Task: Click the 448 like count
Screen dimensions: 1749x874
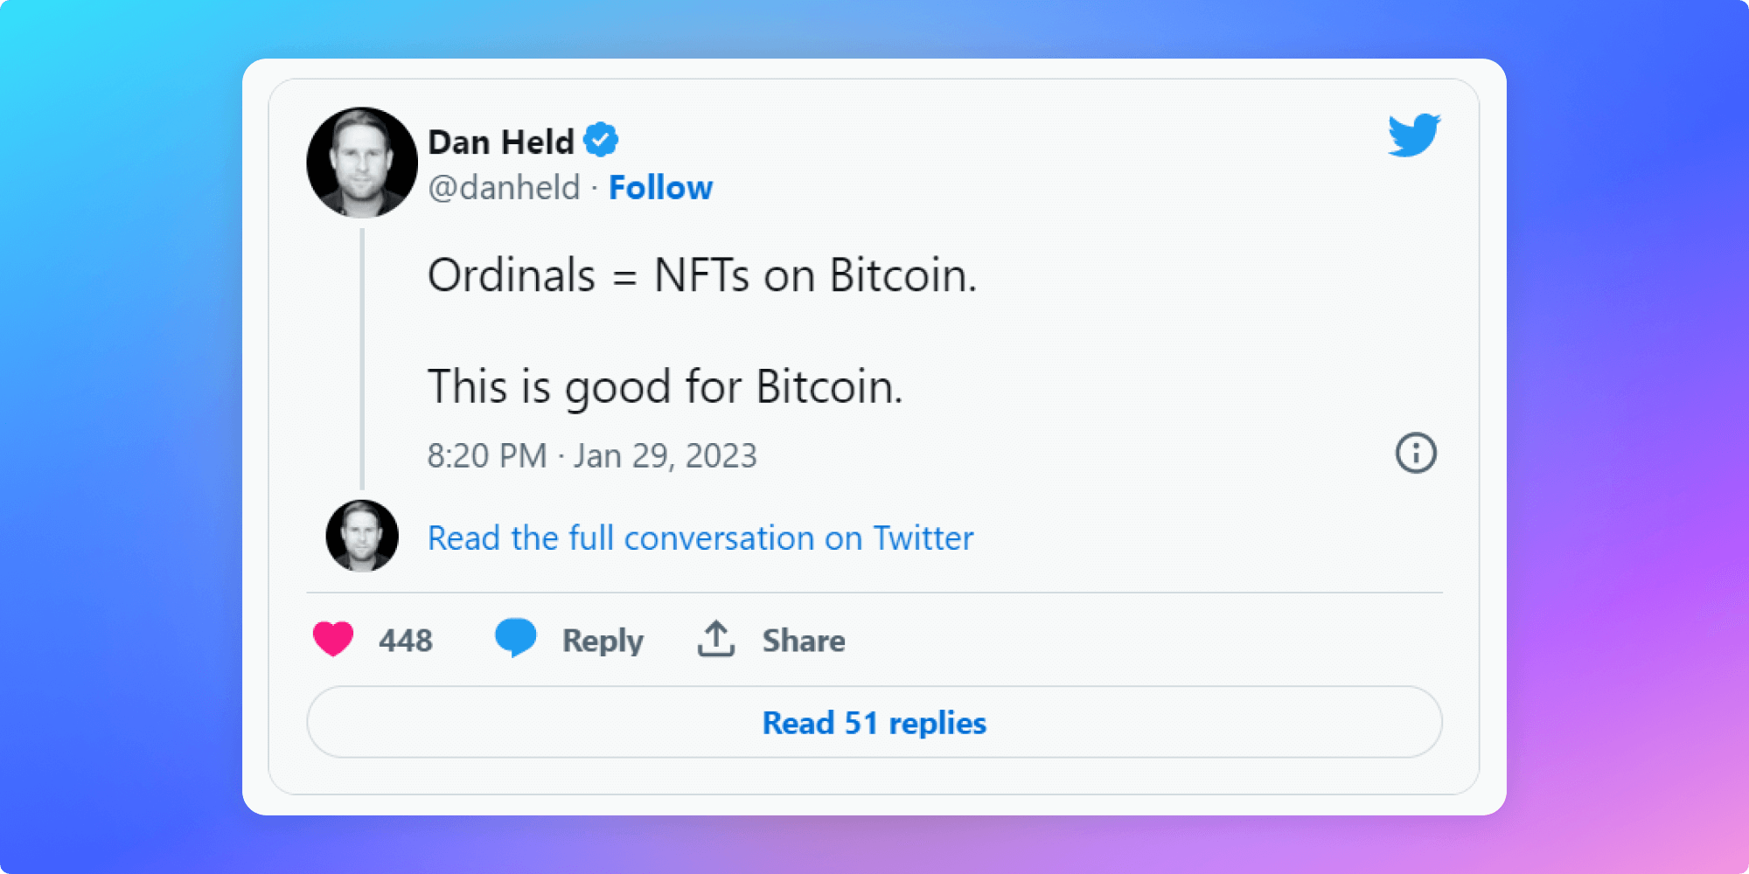Action: coord(406,639)
